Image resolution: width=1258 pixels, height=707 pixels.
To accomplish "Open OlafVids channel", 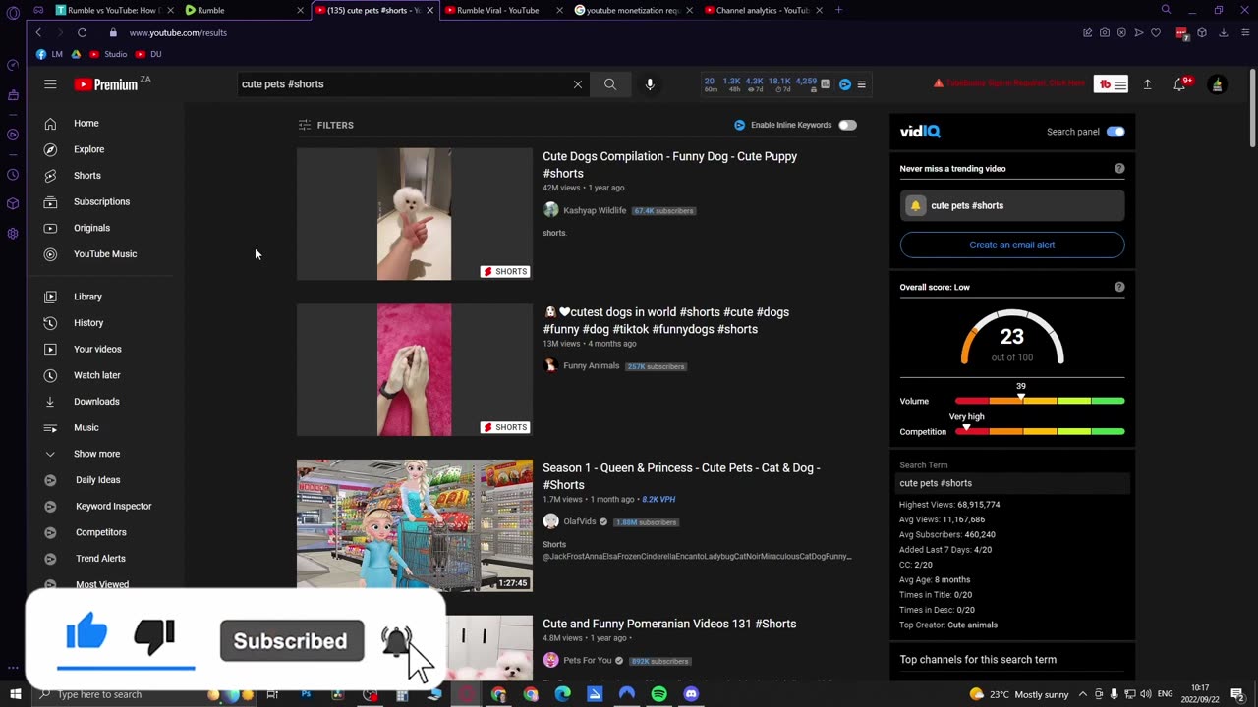I will [x=580, y=522].
